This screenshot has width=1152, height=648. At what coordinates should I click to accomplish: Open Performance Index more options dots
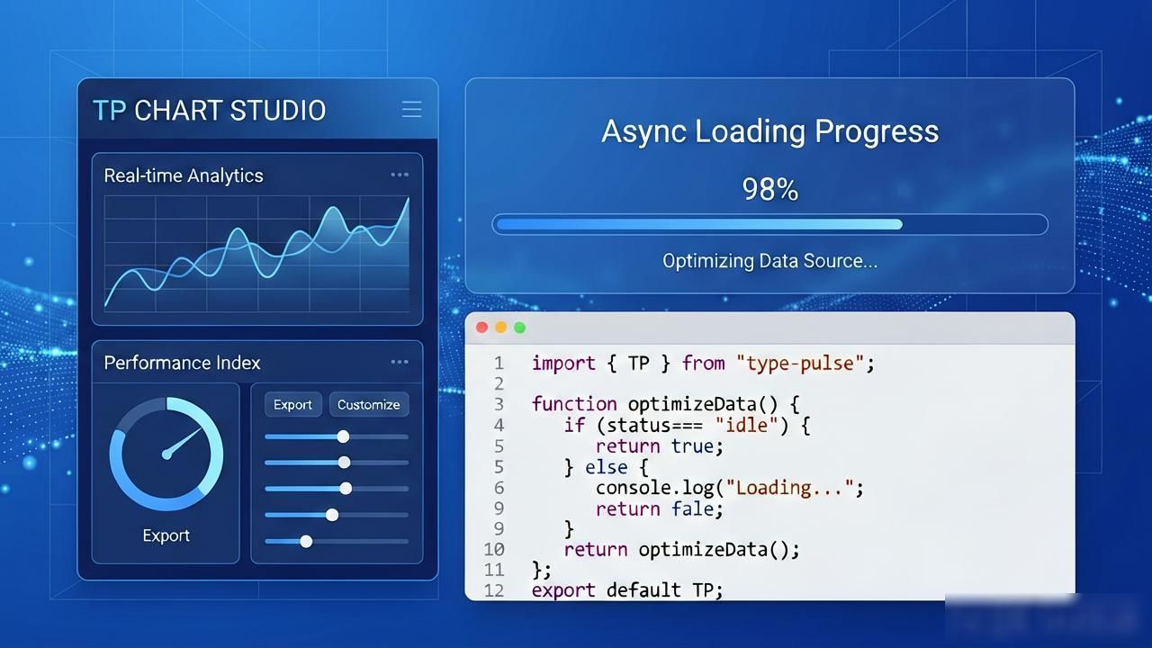400,362
